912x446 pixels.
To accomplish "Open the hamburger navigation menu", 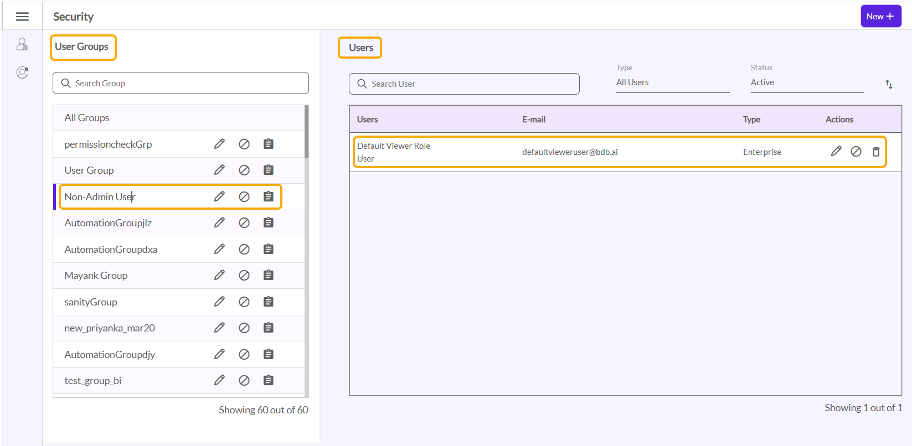I will click(22, 17).
